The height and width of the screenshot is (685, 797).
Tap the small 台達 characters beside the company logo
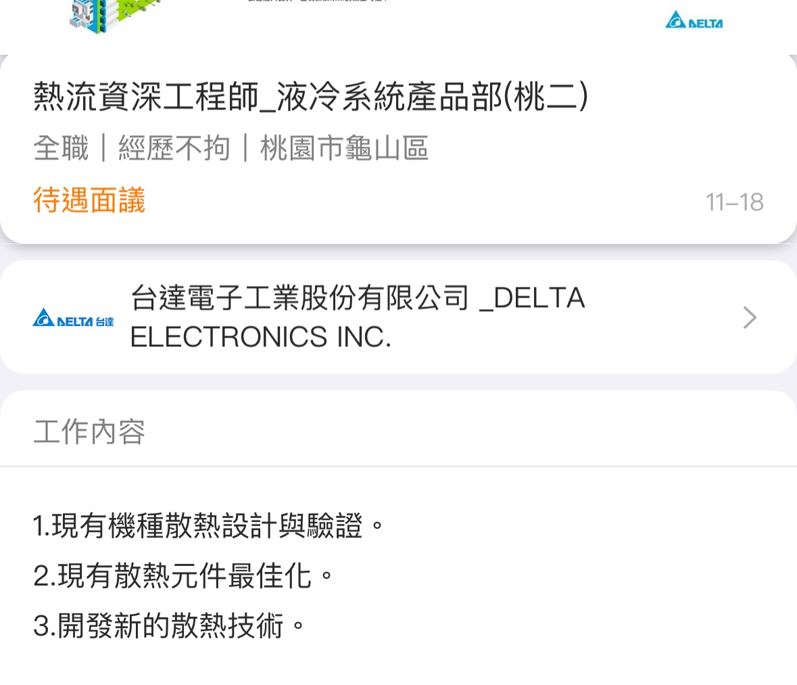[105, 322]
